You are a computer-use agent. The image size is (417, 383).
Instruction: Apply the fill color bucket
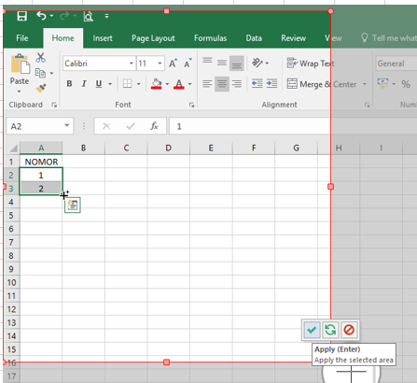click(156, 83)
